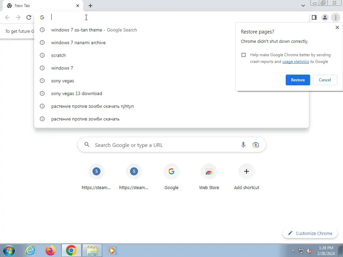Image resolution: width=343 pixels, height=257 pixels.
Task: Open Chrome's three-dot menu
Action: 336,17
